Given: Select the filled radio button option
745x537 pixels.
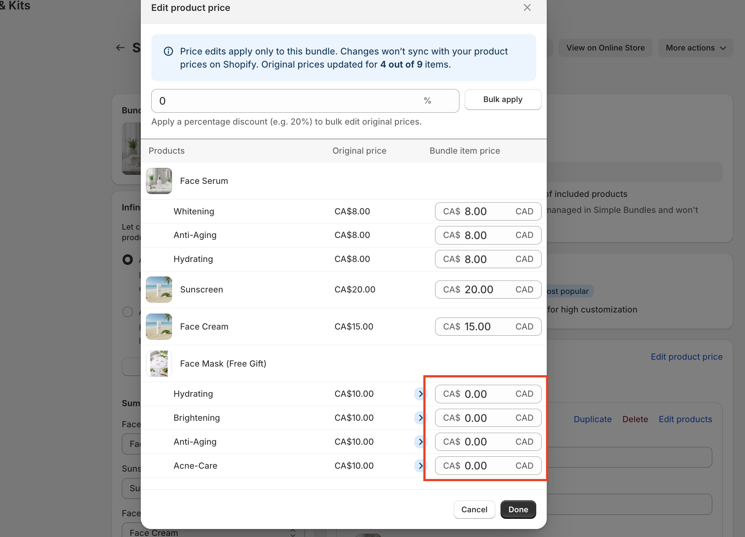Looking at the screenshot, I should click(128, 259).
